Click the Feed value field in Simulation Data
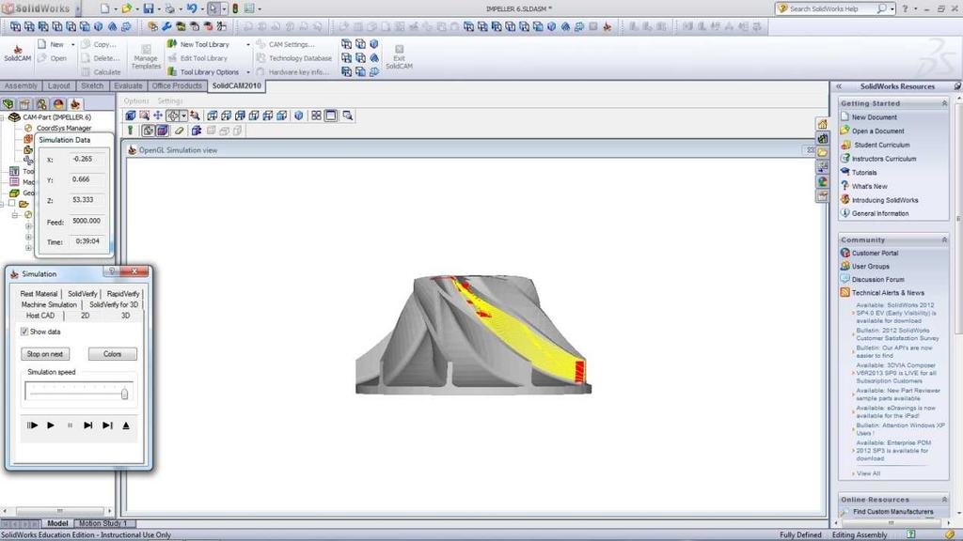 (x=86, y=221)
